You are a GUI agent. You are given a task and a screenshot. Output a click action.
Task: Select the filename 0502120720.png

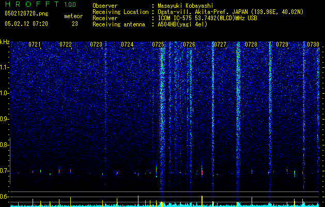coord(26,13)
